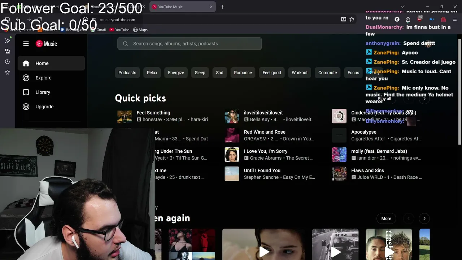This screenshot has height=260, width=462.
Task: Show next Quick picks page
Action: pyautogui.click(x=424, y=99)
